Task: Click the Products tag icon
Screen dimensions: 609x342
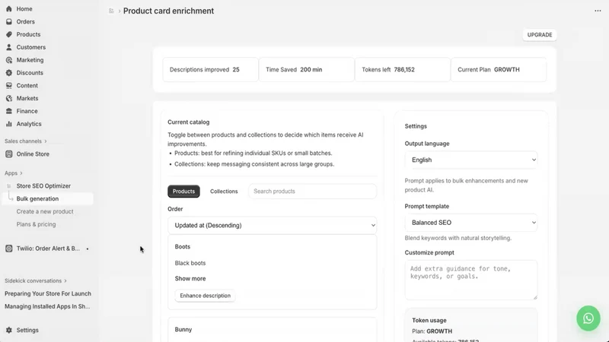Action: (x=9, y=34)
